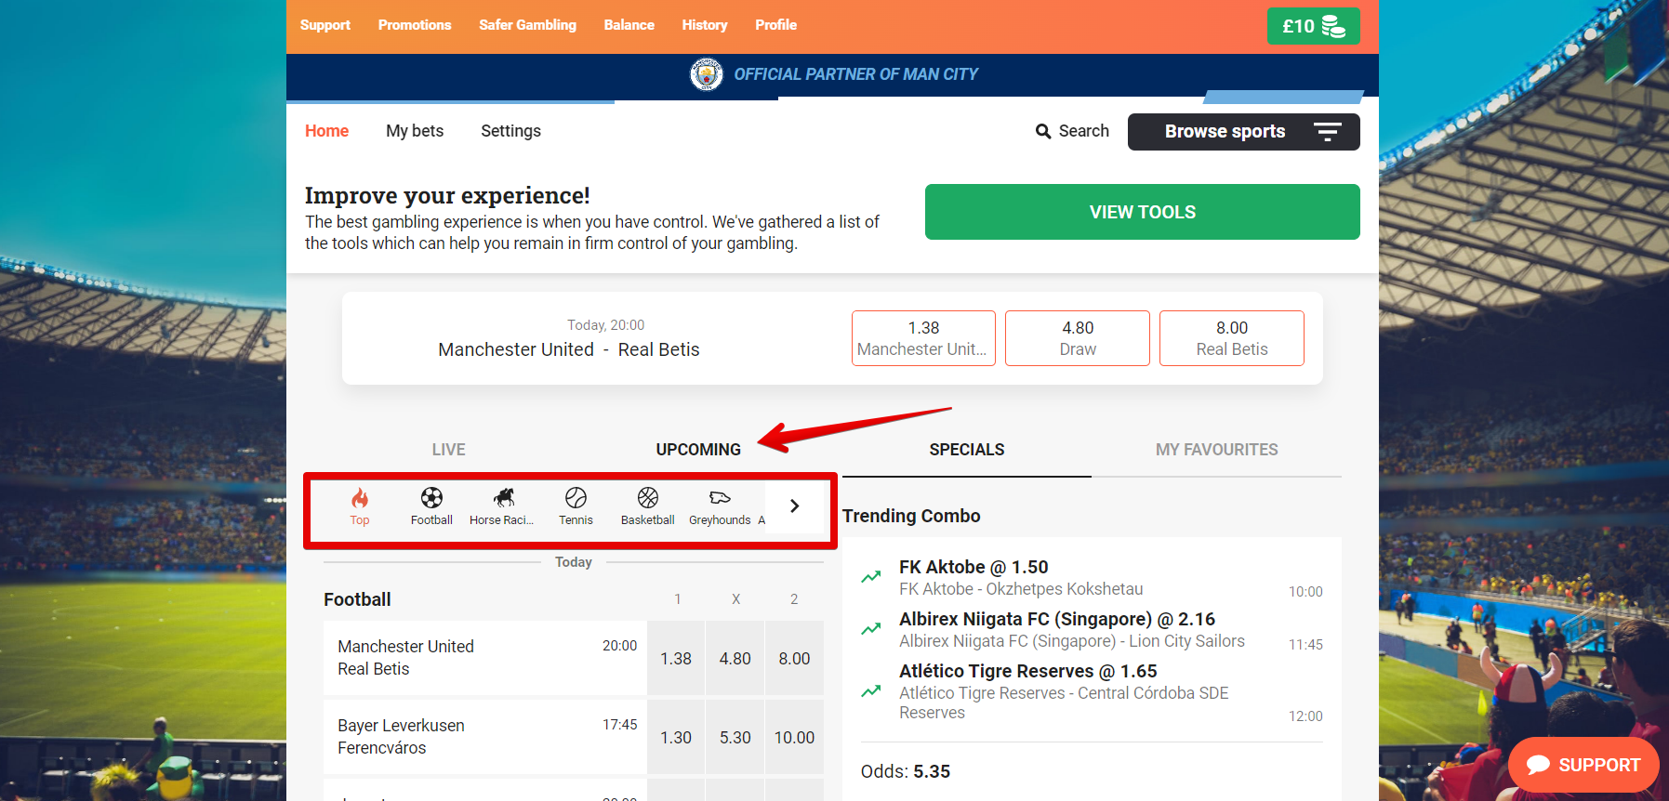
Task: Select 1.38 odds in Manchester United row
Action: (x=676, y=658)
